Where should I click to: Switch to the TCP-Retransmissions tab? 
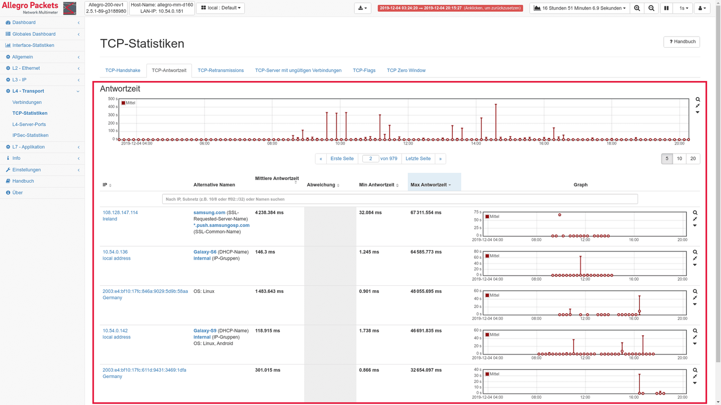(220, 70)
